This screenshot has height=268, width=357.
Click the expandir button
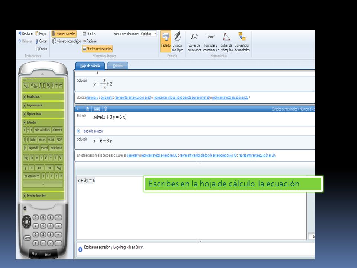click(33, 148)
